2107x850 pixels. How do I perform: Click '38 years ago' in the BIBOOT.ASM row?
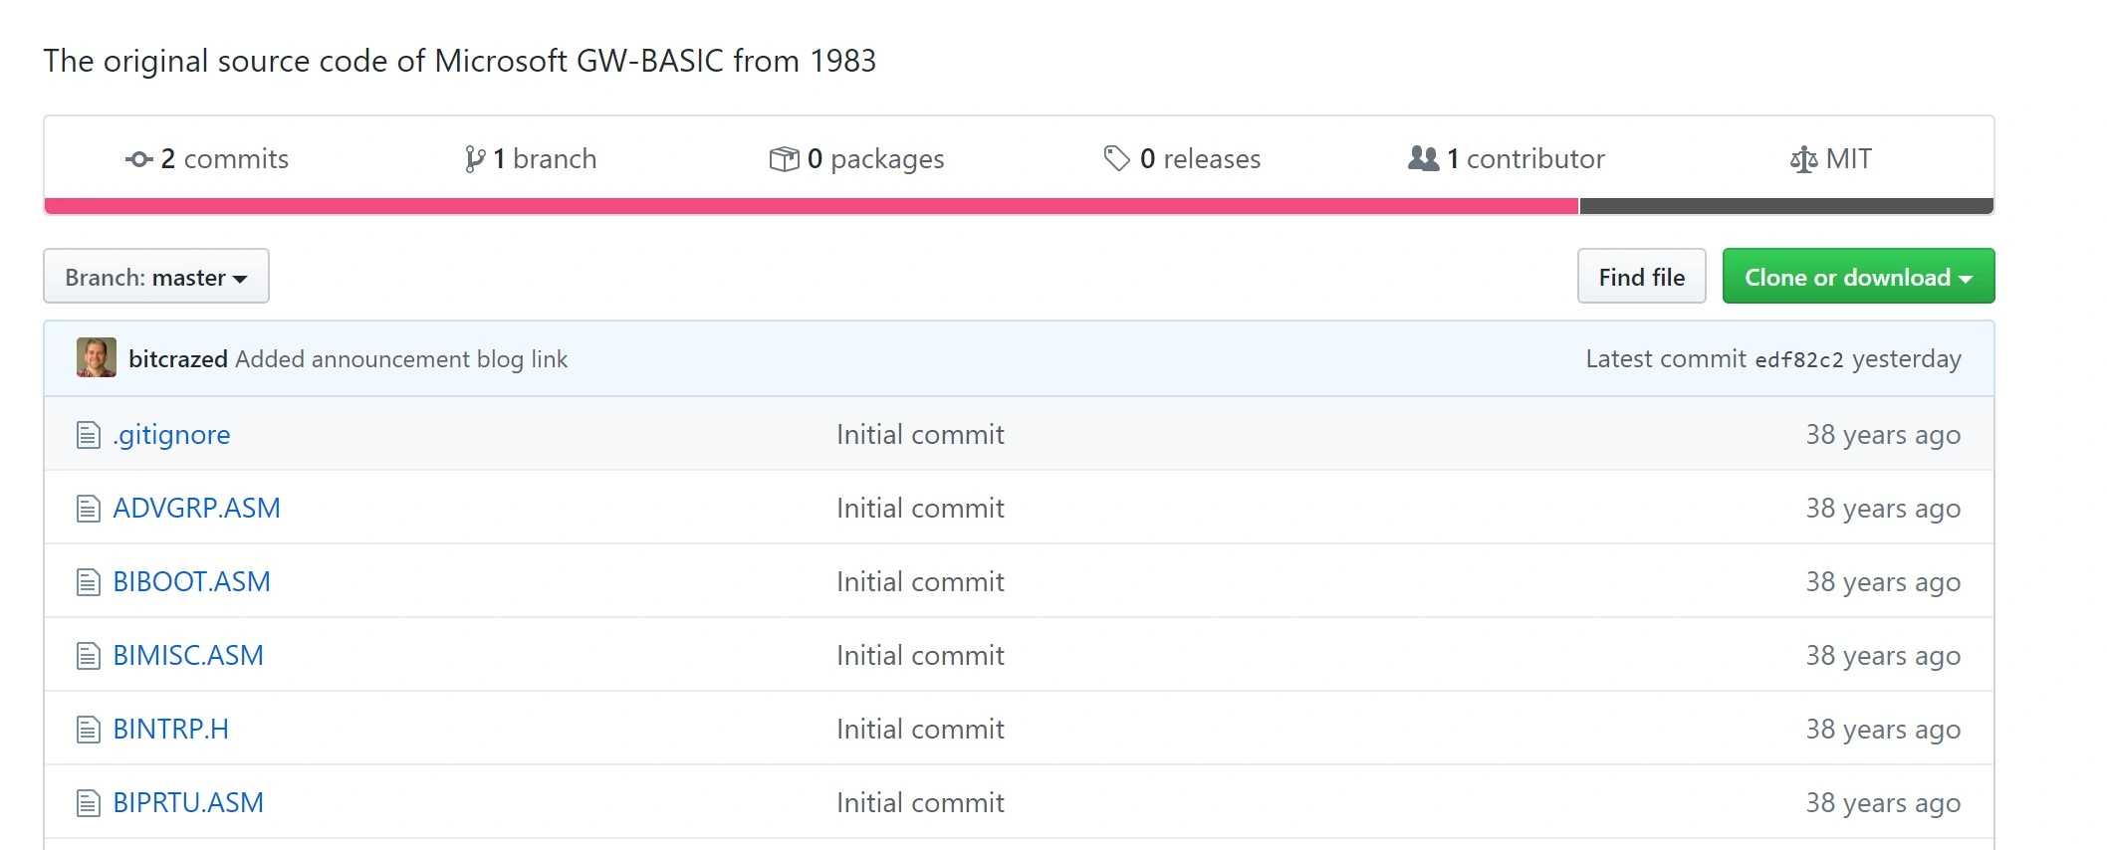(1883, 582)
